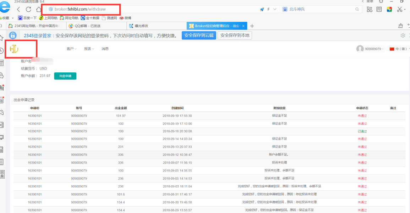Viewport: 410px width, 213px height.
Task: Go to the browser home page icon
Action: (38, 9)
